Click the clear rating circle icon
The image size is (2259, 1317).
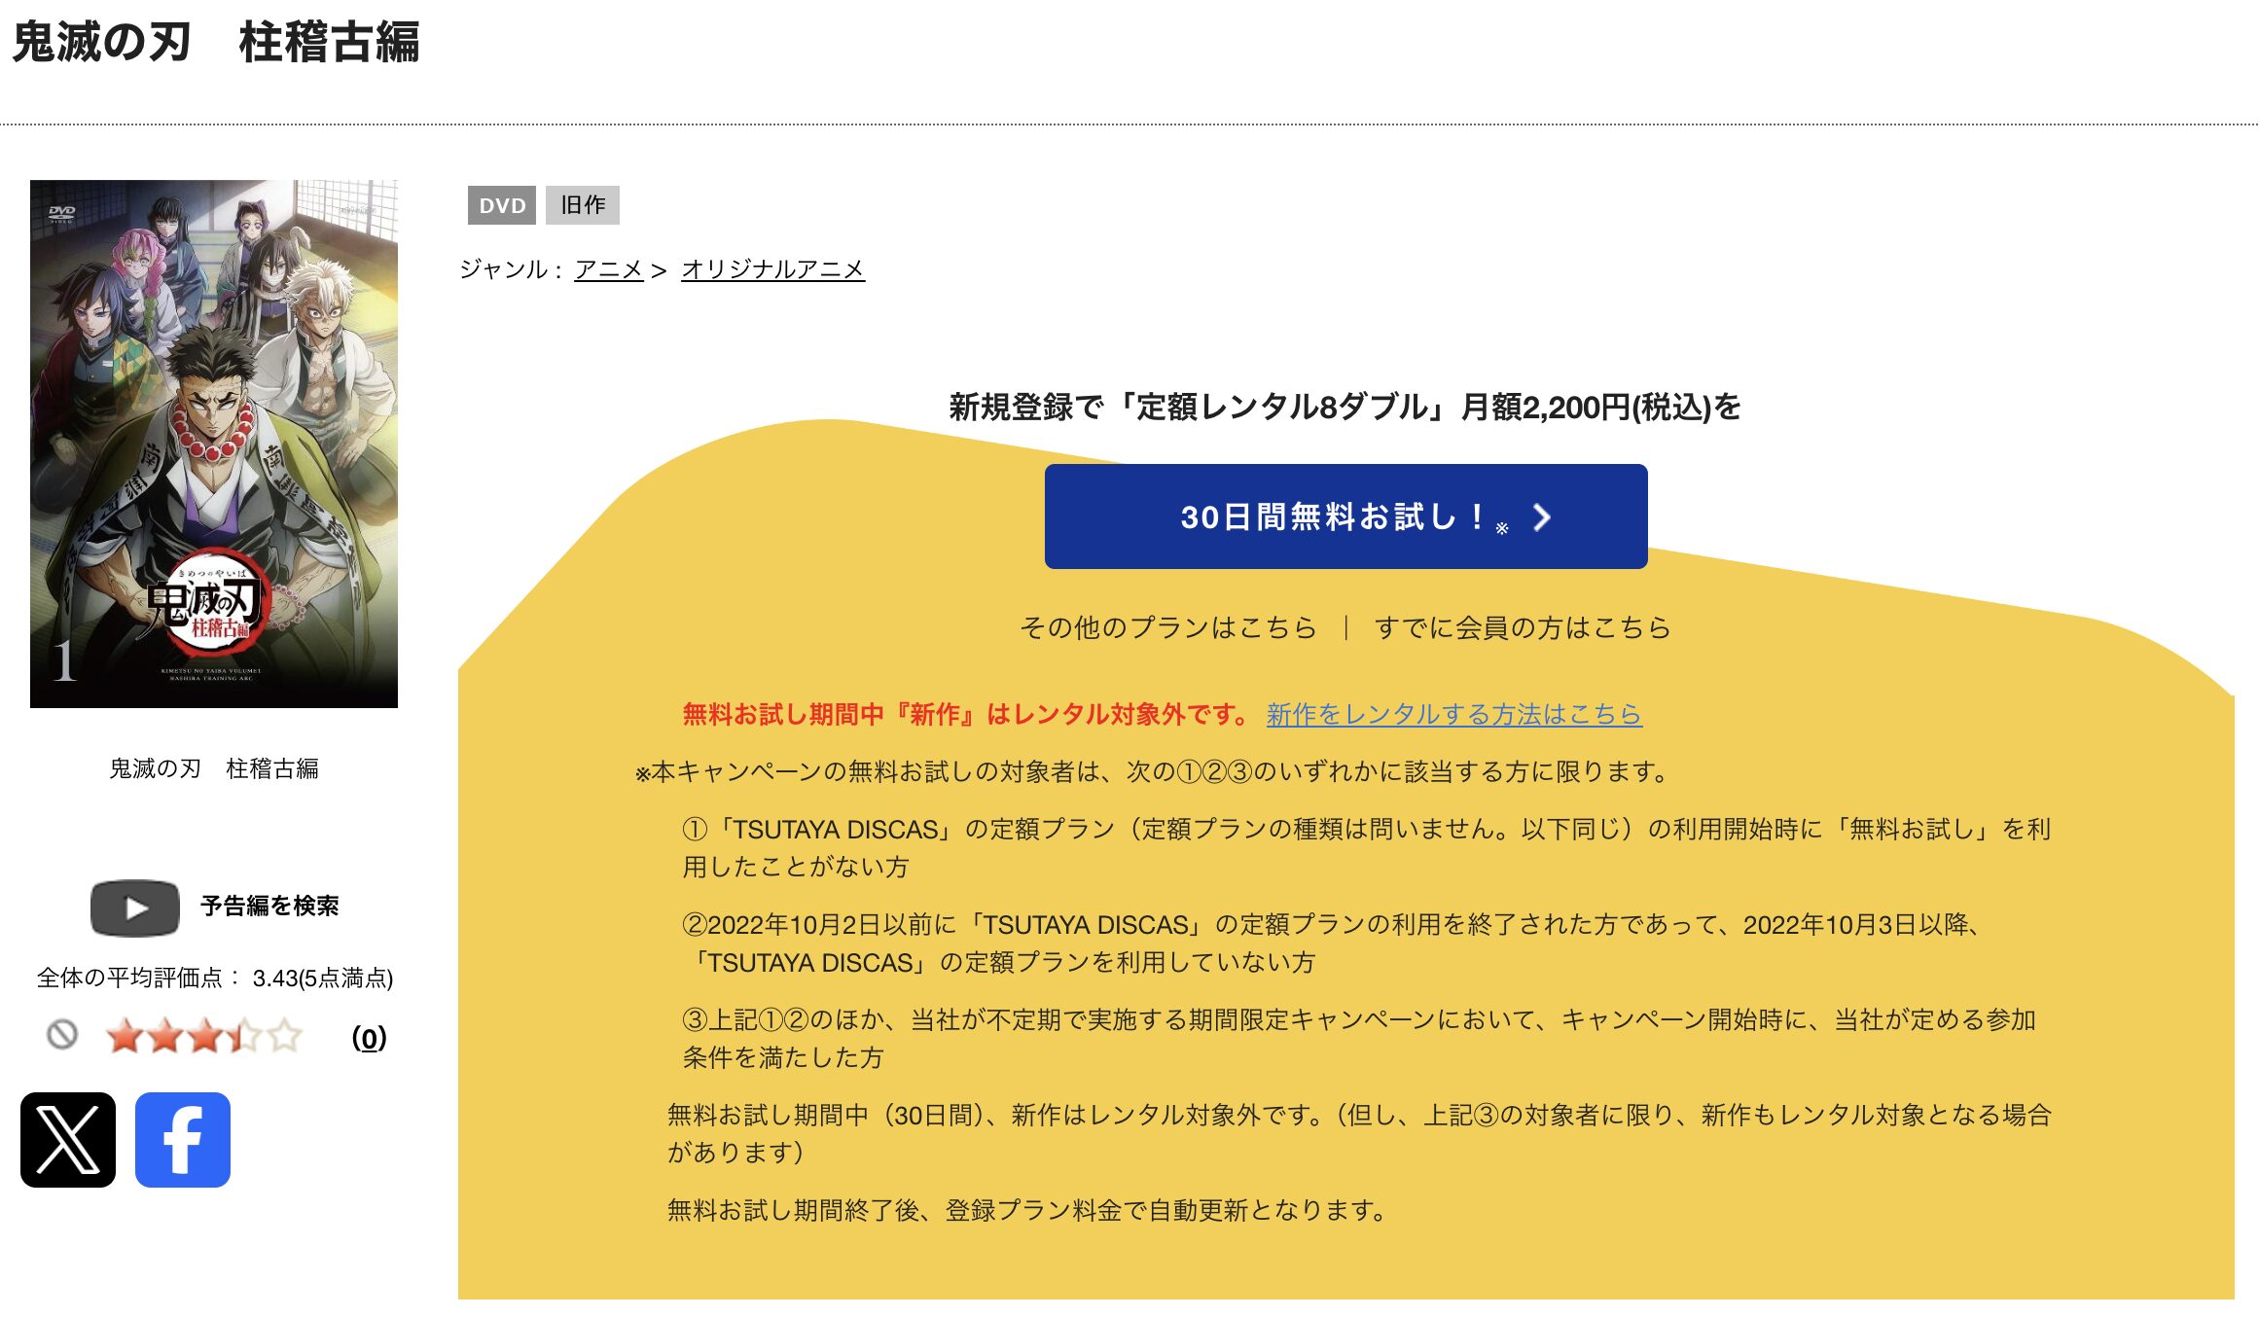click(62, 1034)
